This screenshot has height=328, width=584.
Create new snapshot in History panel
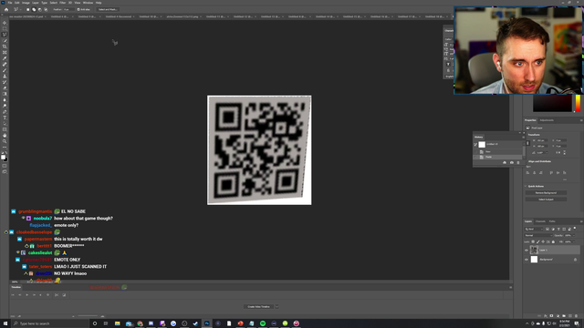tap(511, 162)
